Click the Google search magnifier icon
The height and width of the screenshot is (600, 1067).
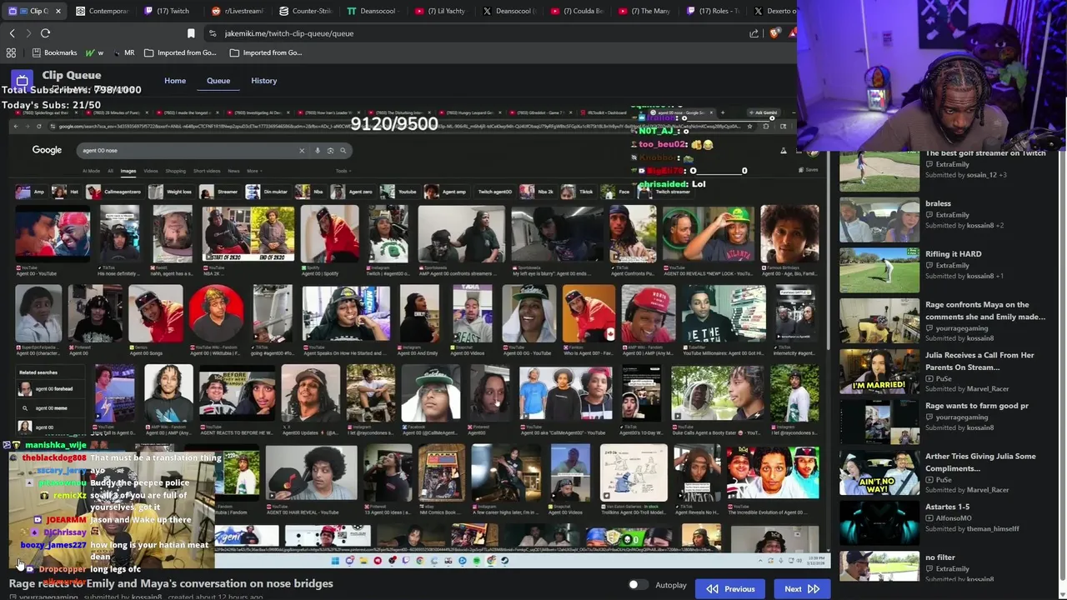click(x=343, y=151)
